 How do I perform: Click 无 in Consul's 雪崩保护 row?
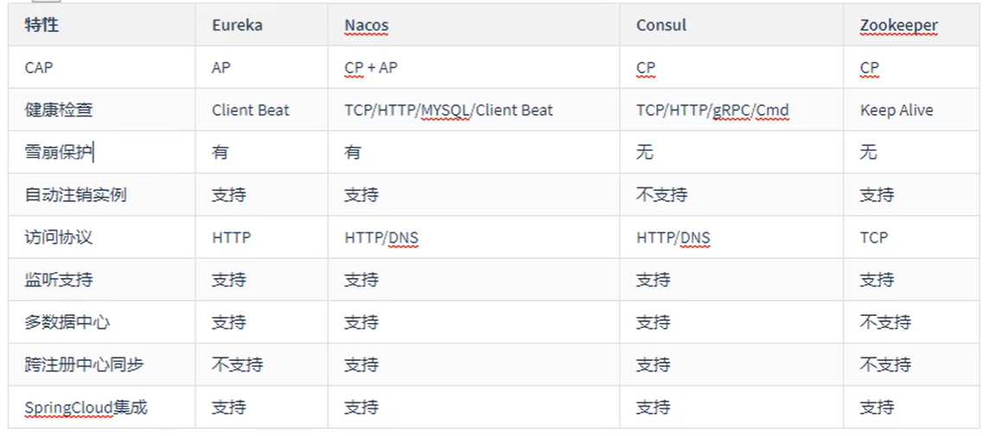tap(645, 152)
